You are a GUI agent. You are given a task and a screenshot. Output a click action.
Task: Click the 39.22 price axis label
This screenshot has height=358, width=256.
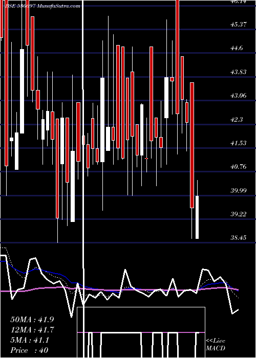[x=239, y=214]
